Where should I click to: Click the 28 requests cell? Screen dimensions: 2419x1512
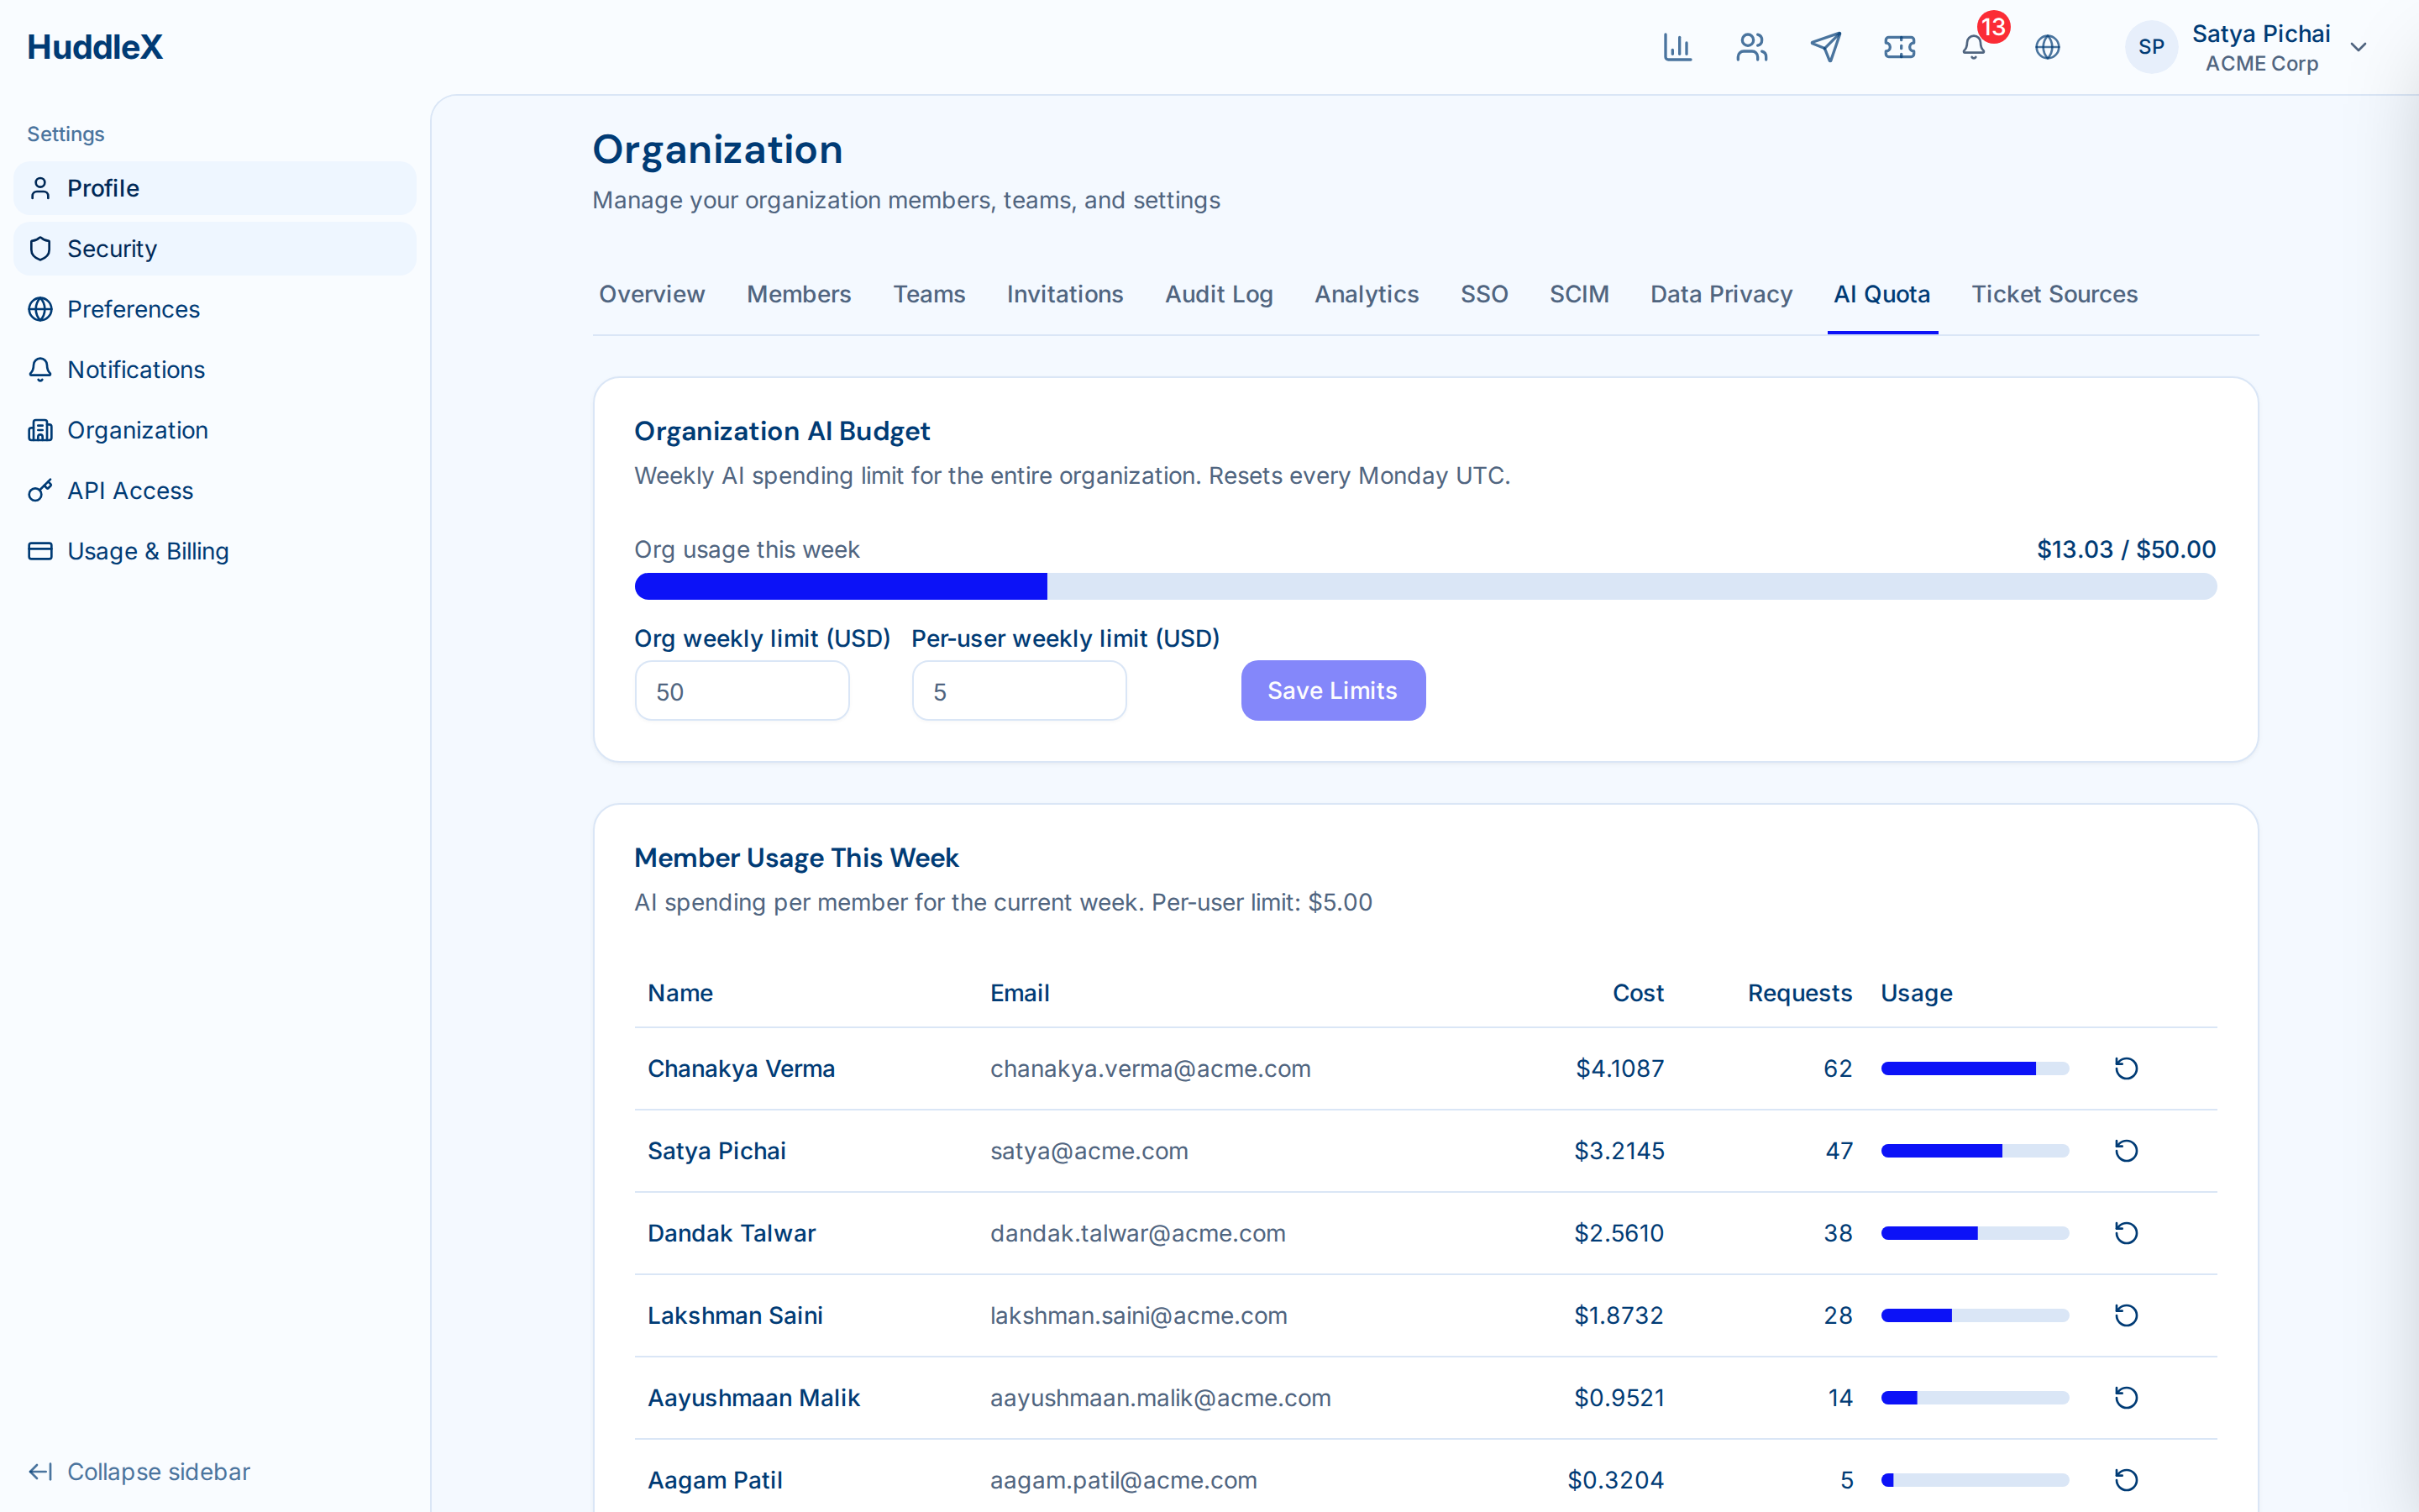(x=1837, y=1315)
